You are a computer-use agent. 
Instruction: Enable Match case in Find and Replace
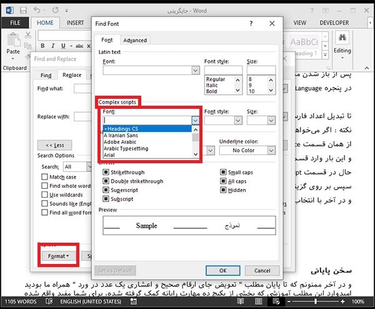tap(44, 177)
